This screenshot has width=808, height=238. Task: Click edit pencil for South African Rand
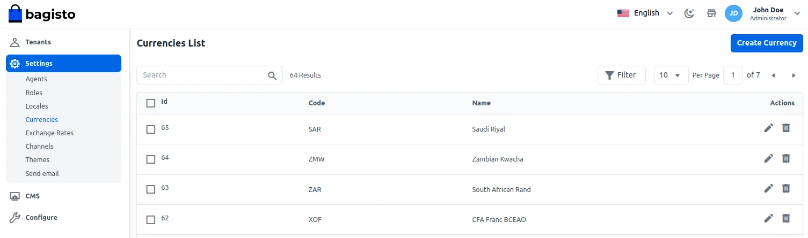(769, 188)
